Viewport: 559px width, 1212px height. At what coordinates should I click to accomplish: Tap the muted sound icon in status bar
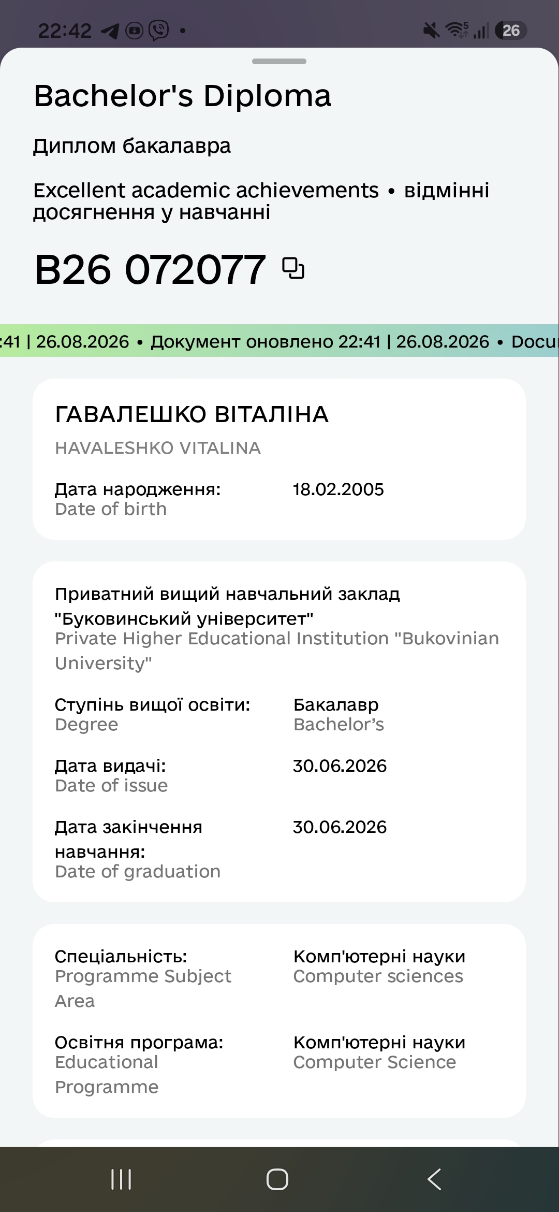[432, 31]
